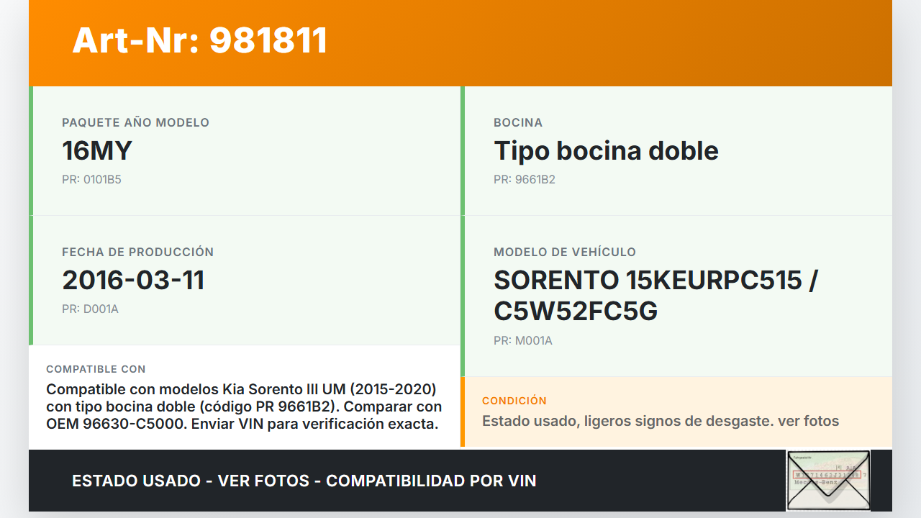Click the Estado usado footer banner text
921x518 pixels.
[x=304, y=481]
